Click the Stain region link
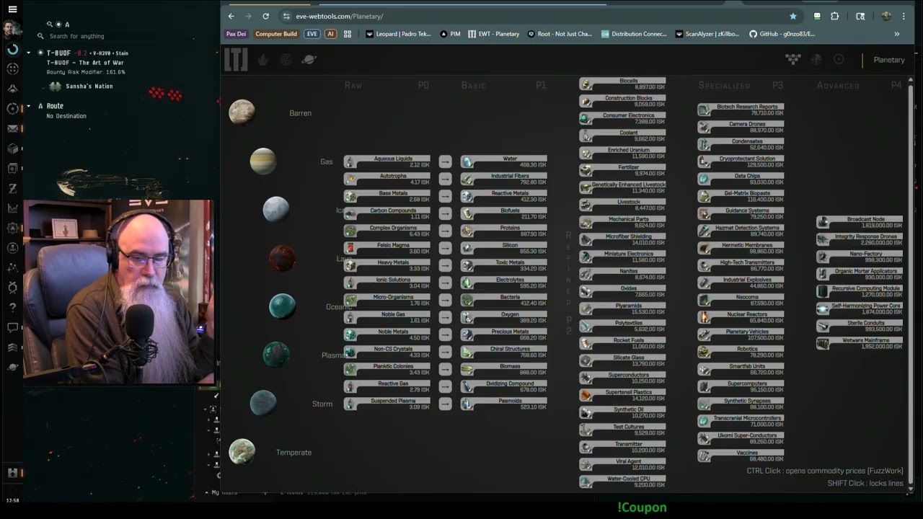 [x=122, y=53]
